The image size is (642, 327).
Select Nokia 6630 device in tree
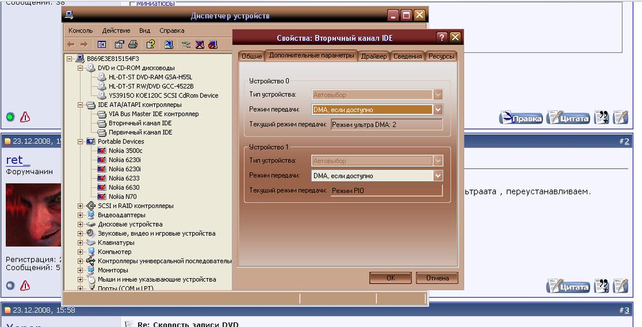coord(124,188)
